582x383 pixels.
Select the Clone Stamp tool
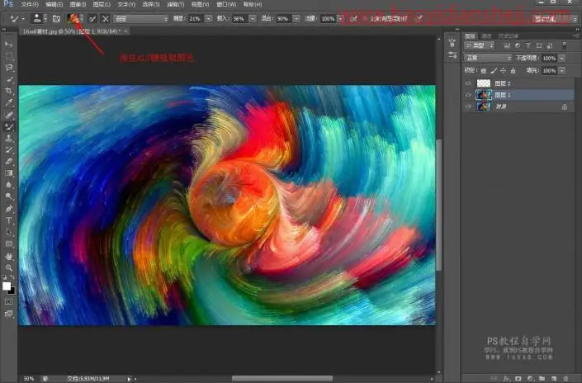pos(8,139)
